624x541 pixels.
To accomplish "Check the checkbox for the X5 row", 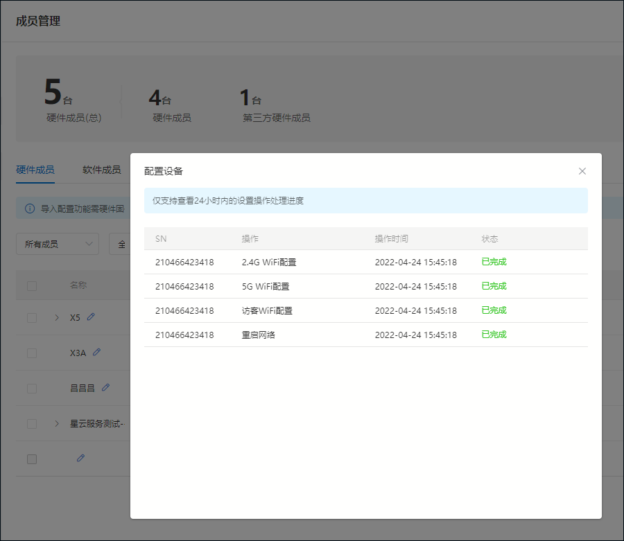I will click(x=32, y=317).
